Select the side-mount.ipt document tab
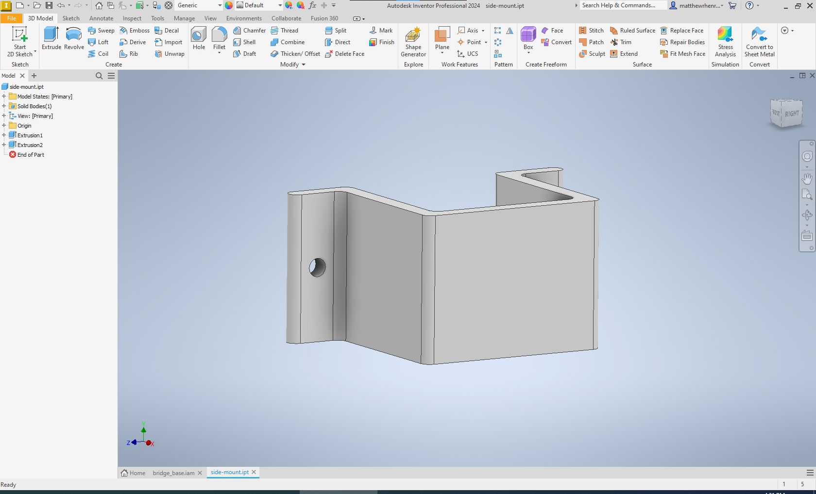 click(x=230, y=472)
